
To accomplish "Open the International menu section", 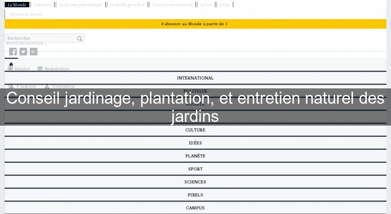I will click(x=195, y=78).
